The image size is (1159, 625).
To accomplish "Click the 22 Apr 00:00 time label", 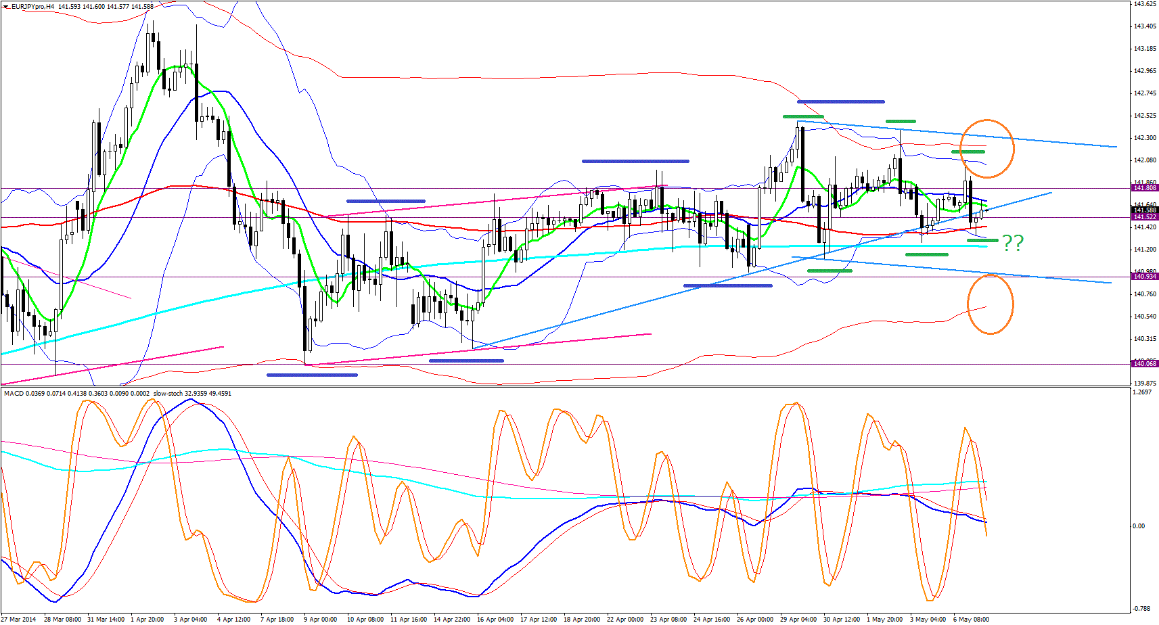I will (625, 620).
